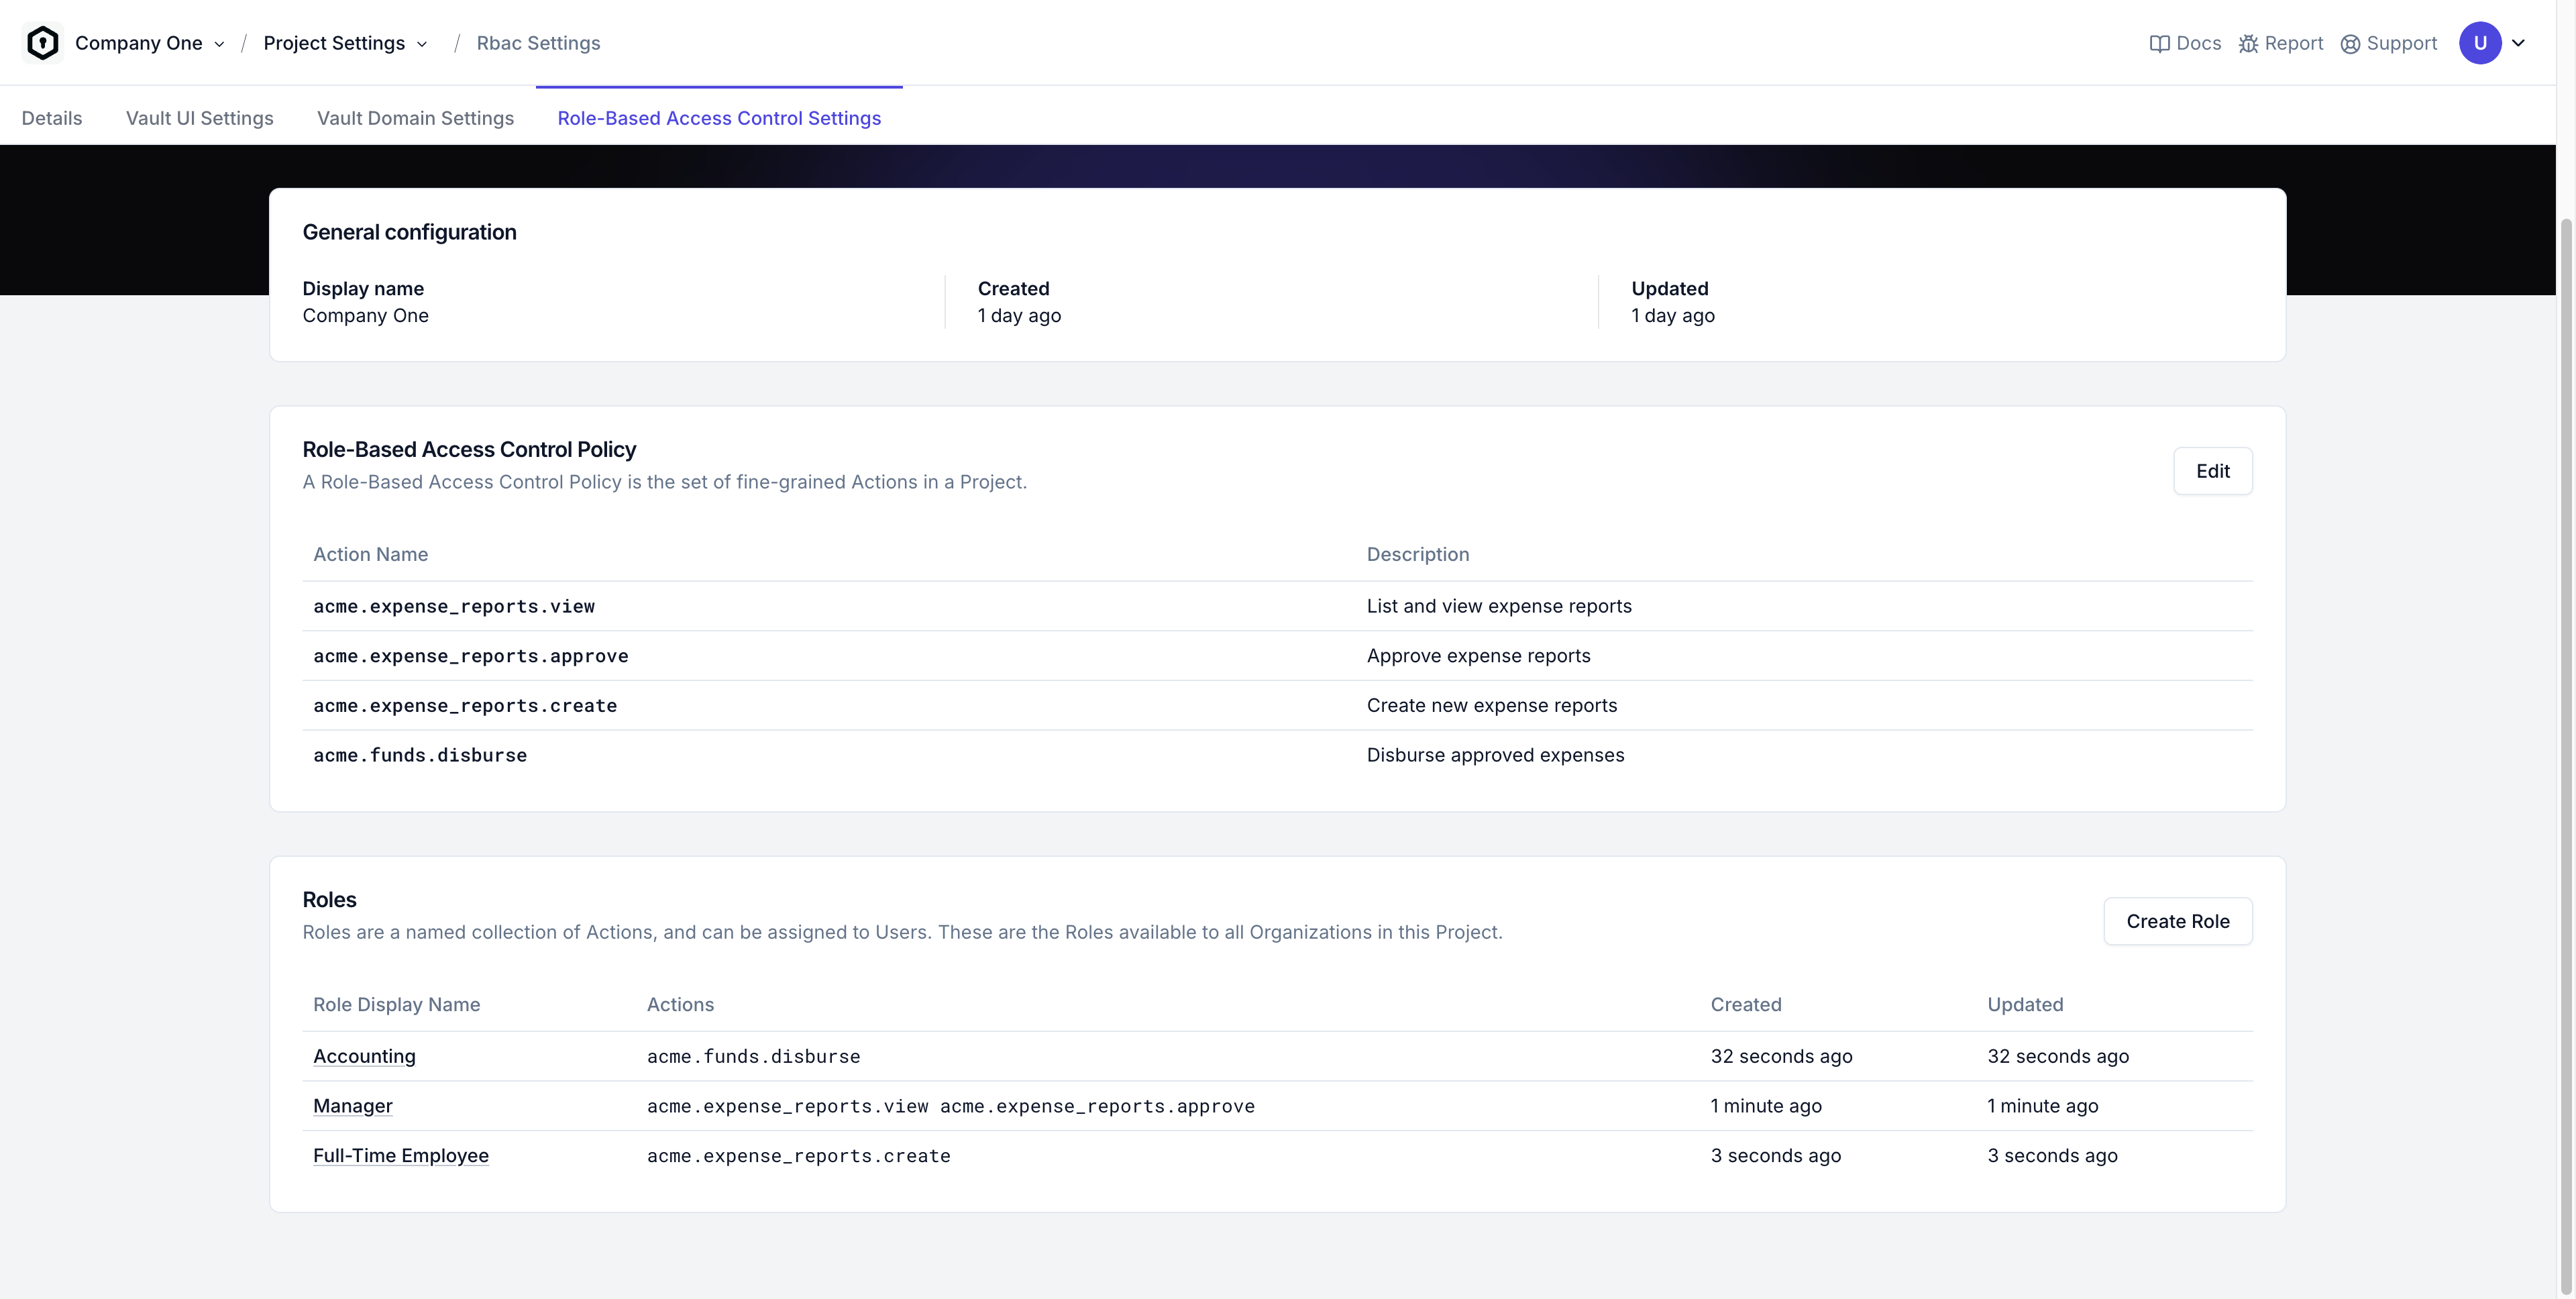Image resolution: width=2576 pixels, height=1299 pixels.
Task: Click 'Approve expense reports' description
Action: pyautogui.click(x=1478, y=656)
